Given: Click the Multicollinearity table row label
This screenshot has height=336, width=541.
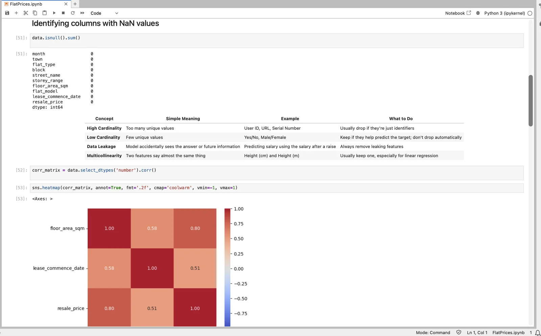Looking at the screenshot, I should [104, 155].
